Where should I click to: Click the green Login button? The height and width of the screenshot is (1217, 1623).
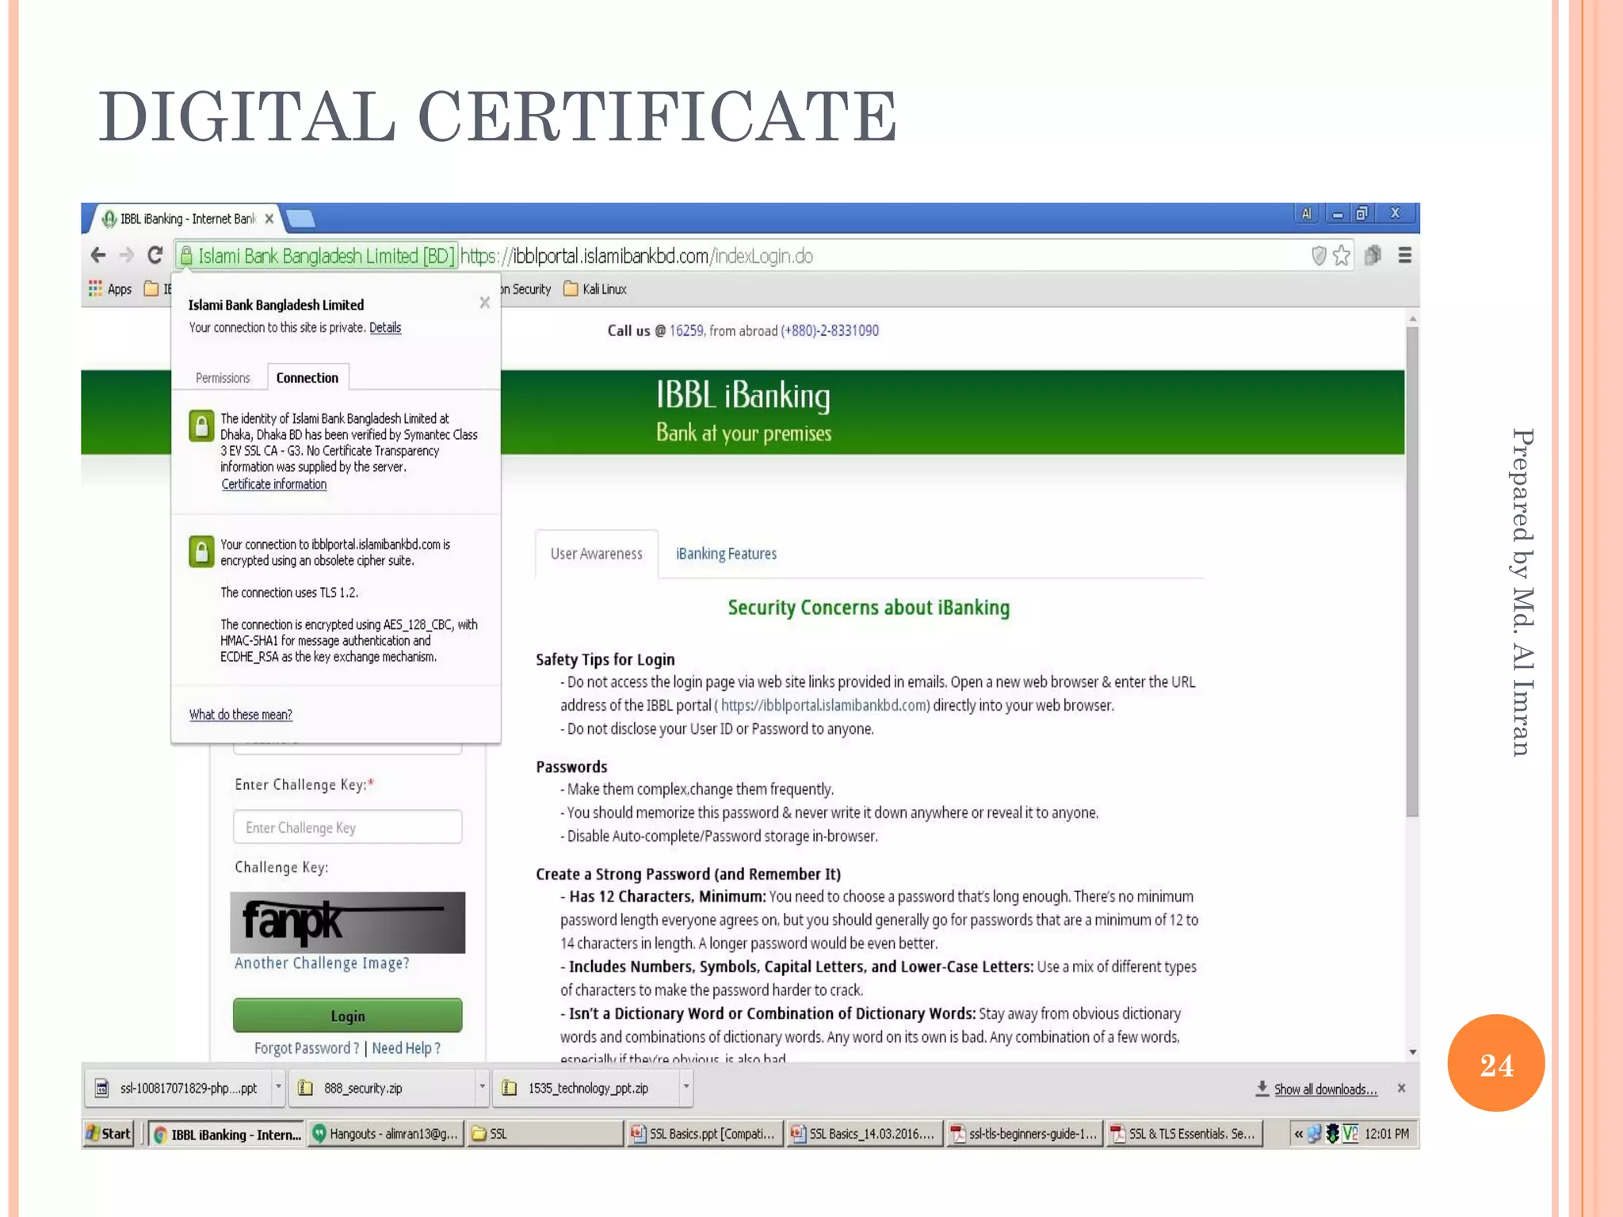[x=347, y=1016]
